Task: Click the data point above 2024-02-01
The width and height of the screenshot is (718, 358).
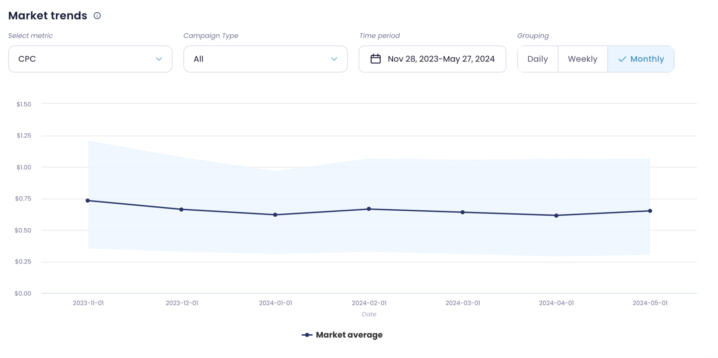Action: click(369, 209)
